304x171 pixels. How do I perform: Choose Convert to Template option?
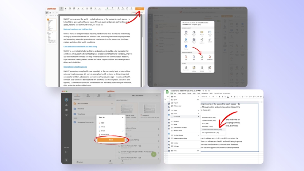(x=202, y=69)
